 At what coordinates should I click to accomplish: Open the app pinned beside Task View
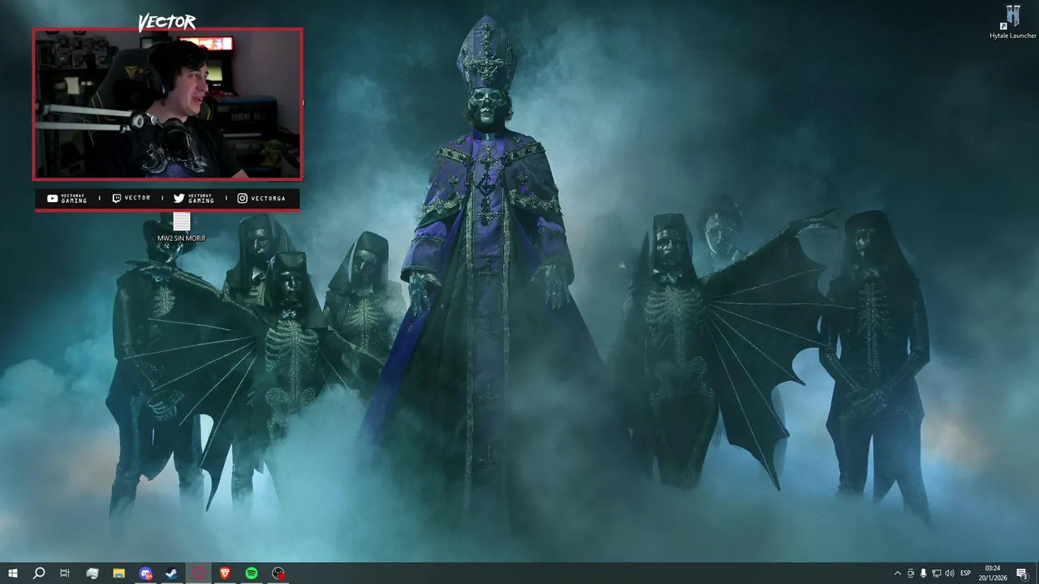point(92,573)
